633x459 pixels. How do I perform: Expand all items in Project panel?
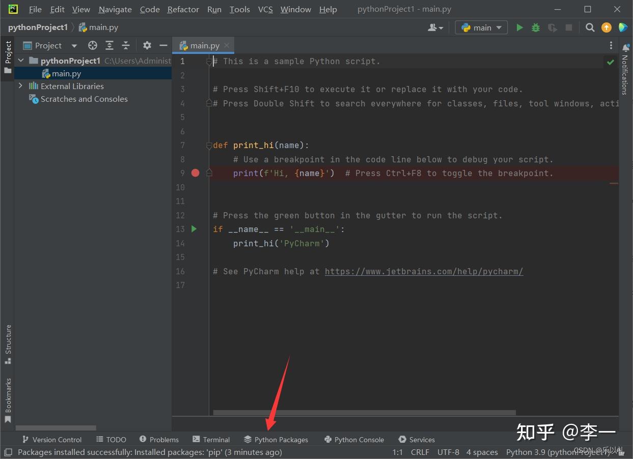pos(109,45)
